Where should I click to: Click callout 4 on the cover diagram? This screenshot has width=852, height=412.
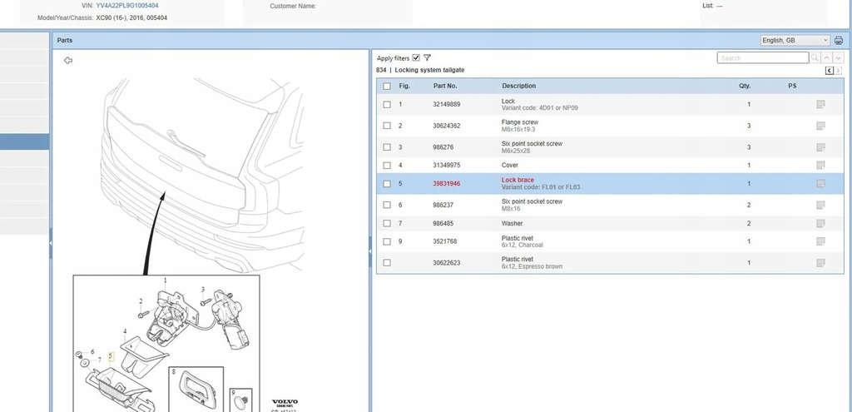click(125, 331)
